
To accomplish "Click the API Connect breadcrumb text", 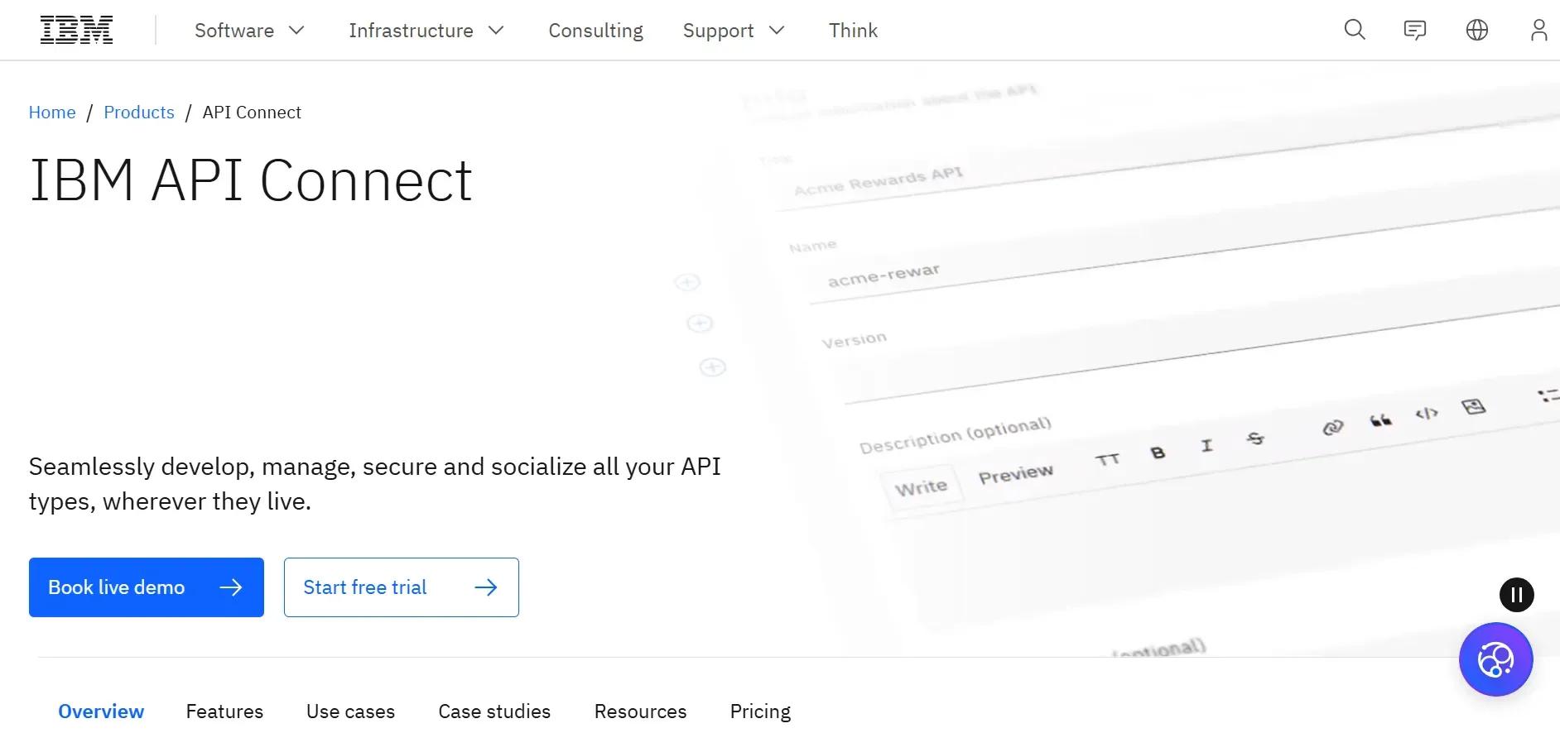I will (252, 113).
